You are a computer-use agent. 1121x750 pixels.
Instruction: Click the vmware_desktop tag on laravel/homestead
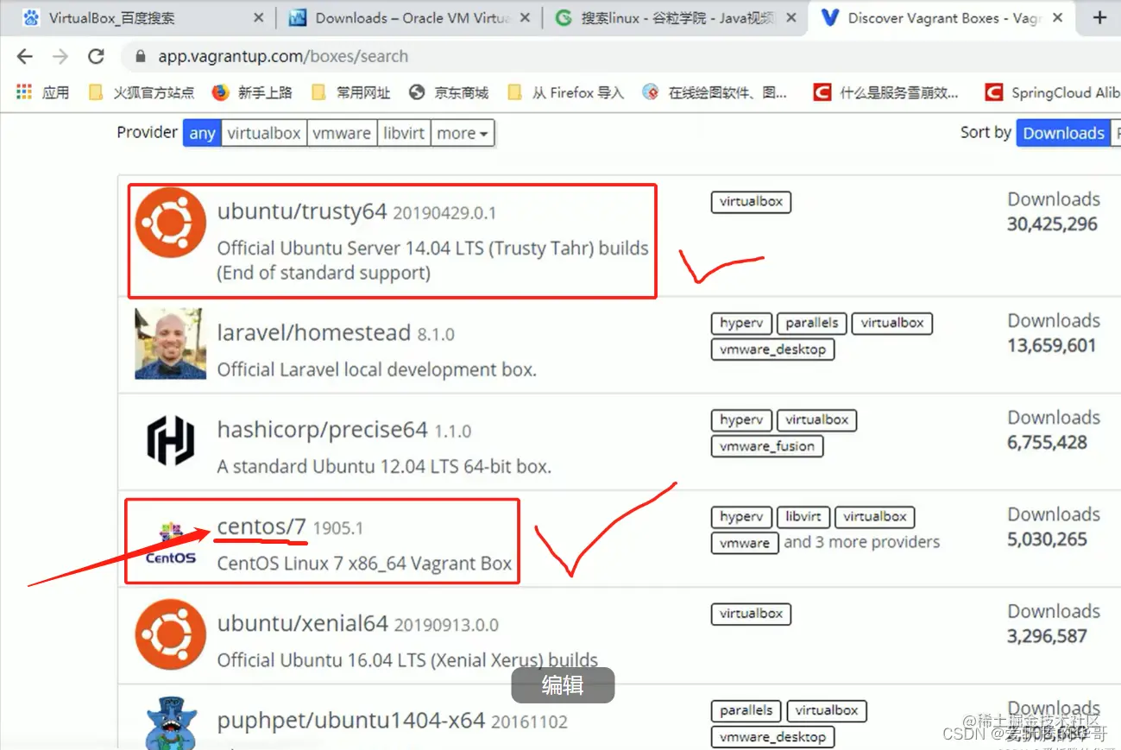pos(772,350)
